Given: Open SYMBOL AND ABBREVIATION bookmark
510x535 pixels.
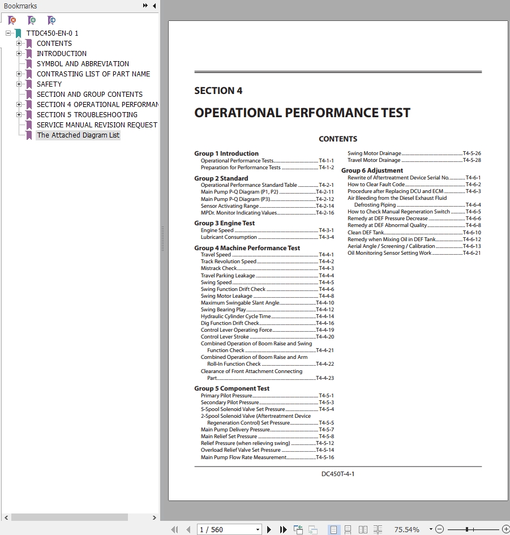Looking at the screenshot, I should coord(83,64).
